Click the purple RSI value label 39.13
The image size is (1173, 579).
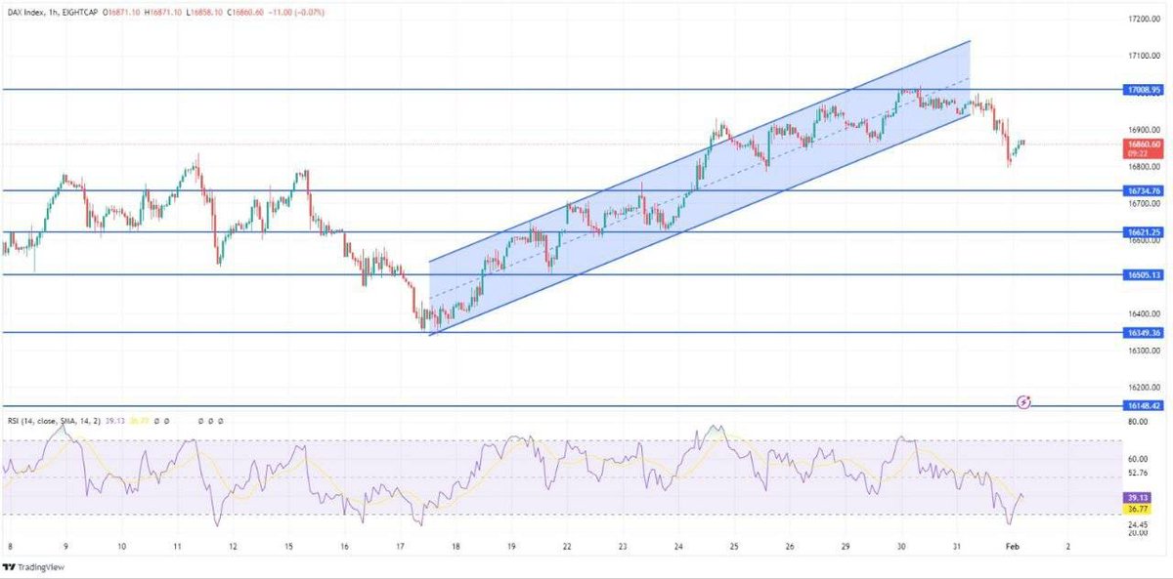click(x=1135, y=496)
